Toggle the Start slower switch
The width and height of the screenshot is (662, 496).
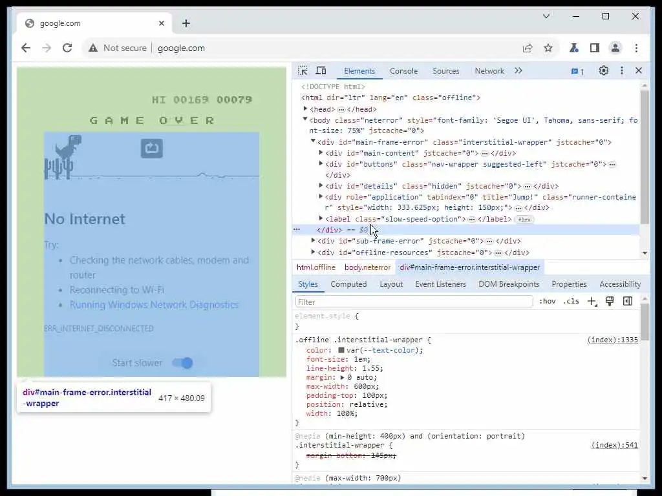(x=182, y=363)
